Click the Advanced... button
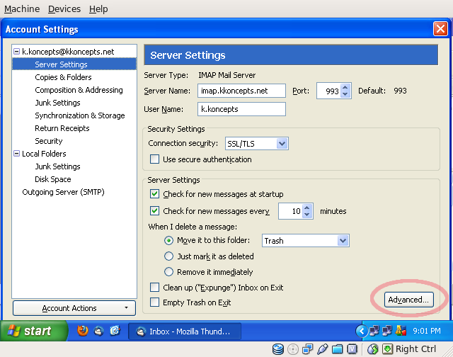This screenshot has height=357, width=453. pyautogui.click(x=408, y=300)
